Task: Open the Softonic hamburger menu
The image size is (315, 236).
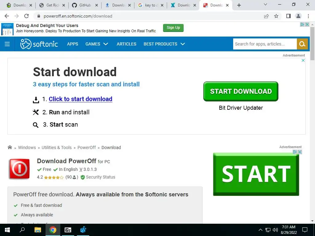Action: point(7,44)
